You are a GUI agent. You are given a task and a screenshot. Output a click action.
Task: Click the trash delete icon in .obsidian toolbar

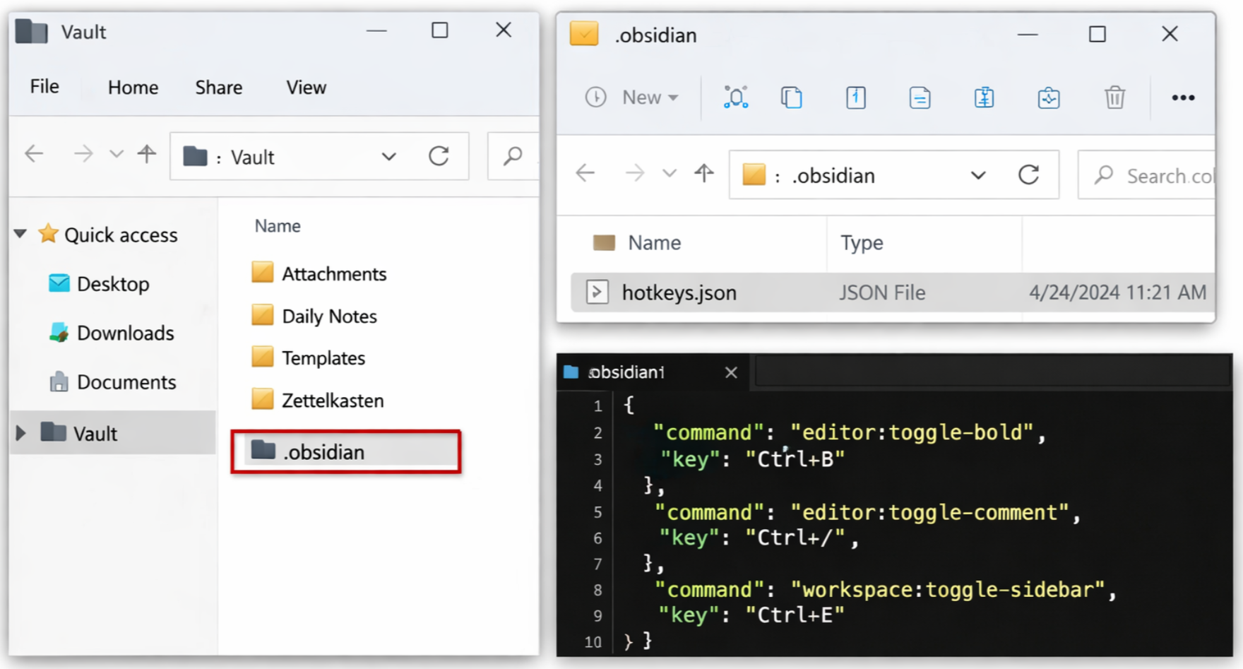point(1114,97)
